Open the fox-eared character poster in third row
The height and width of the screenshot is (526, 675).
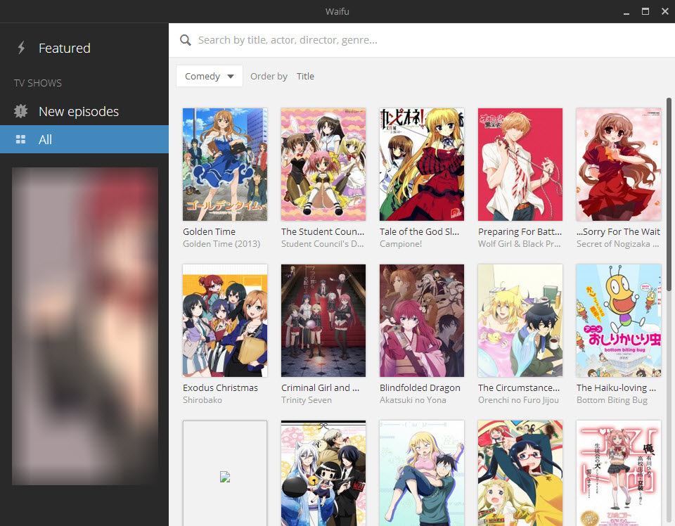(x=323, y=473)
